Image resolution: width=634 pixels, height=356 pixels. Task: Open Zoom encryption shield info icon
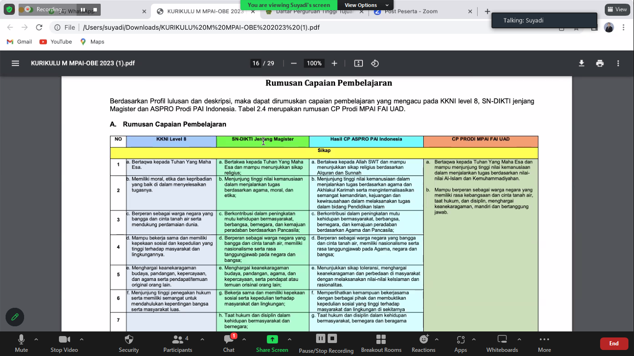point(9,9)
